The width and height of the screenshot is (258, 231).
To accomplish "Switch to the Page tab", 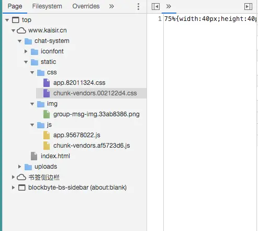I will coord(15,6).
